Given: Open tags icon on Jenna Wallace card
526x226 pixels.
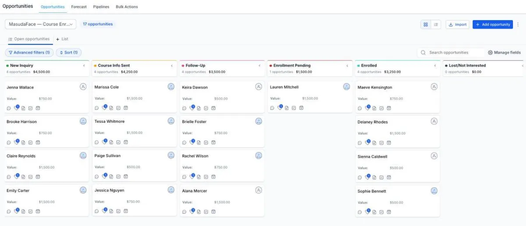Looking at the screenshot, I should point(16,108).
